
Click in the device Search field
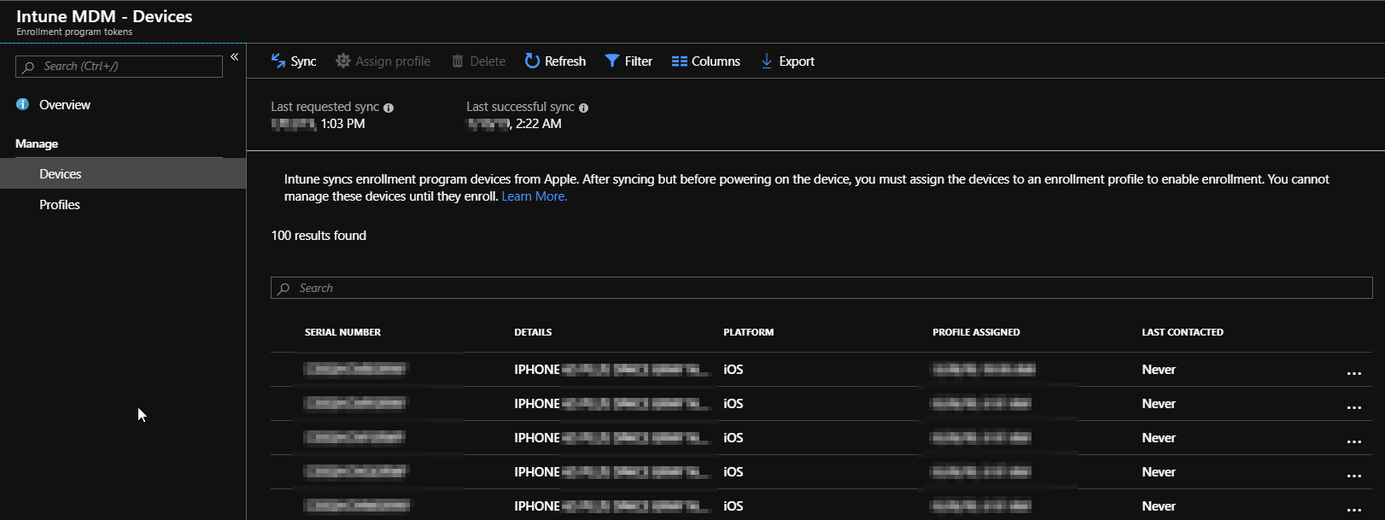(x=820, y=289)
